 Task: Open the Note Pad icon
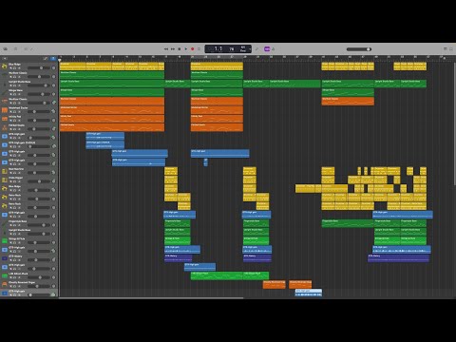point(446,49)
